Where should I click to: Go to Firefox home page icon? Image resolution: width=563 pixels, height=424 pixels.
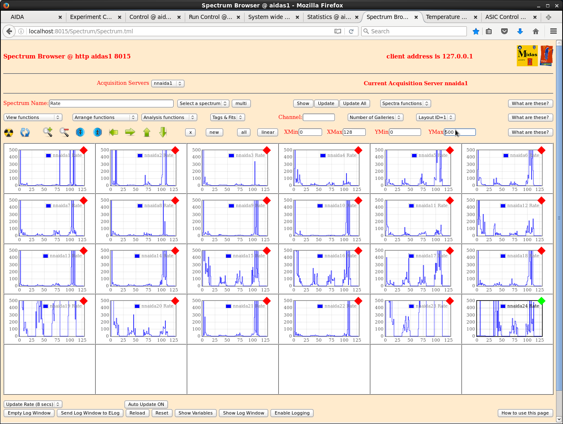tap(536, 31)
